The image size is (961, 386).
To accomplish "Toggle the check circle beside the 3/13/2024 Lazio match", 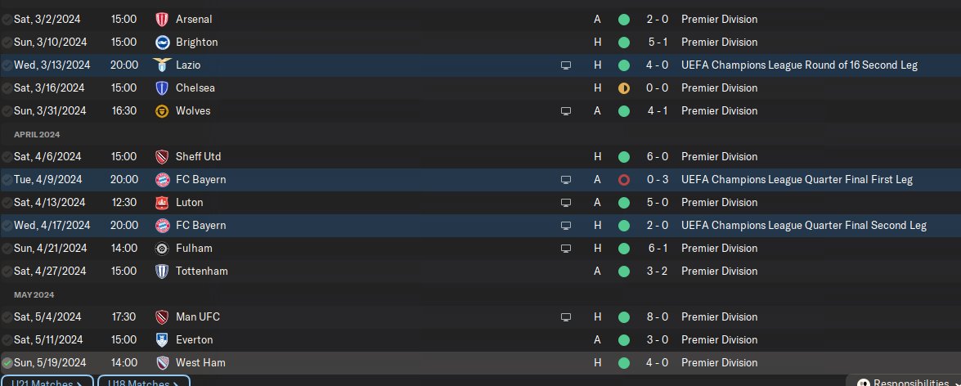I will coord(7,65).
